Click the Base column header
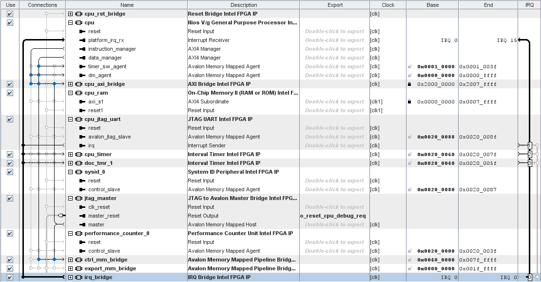This screenshot has width=541, height=282. 432,5
